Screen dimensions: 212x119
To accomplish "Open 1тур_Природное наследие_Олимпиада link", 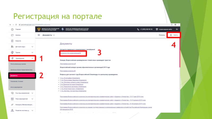I will (x=73, y=87).
